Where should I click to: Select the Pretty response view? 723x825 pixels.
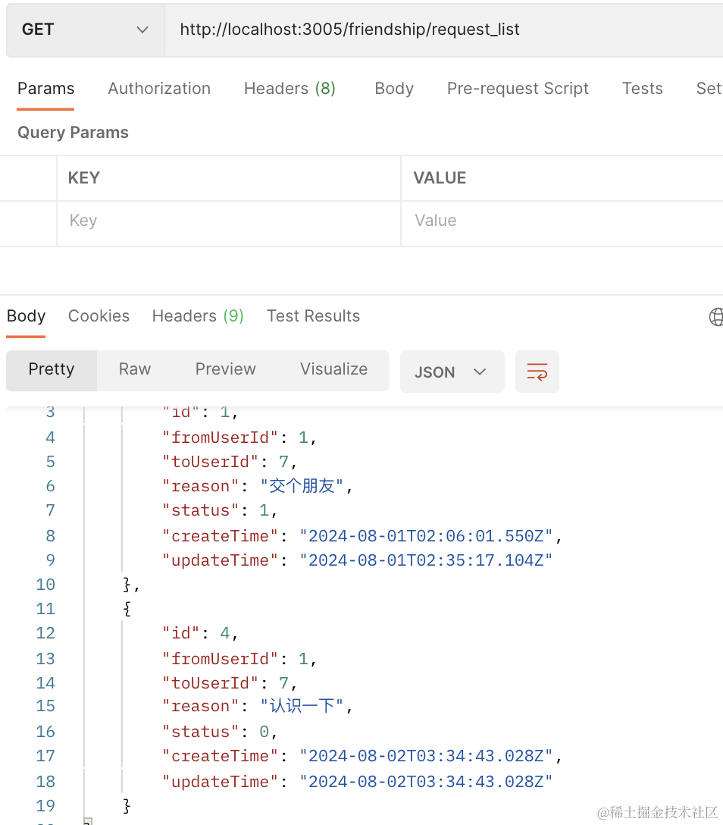52,369
